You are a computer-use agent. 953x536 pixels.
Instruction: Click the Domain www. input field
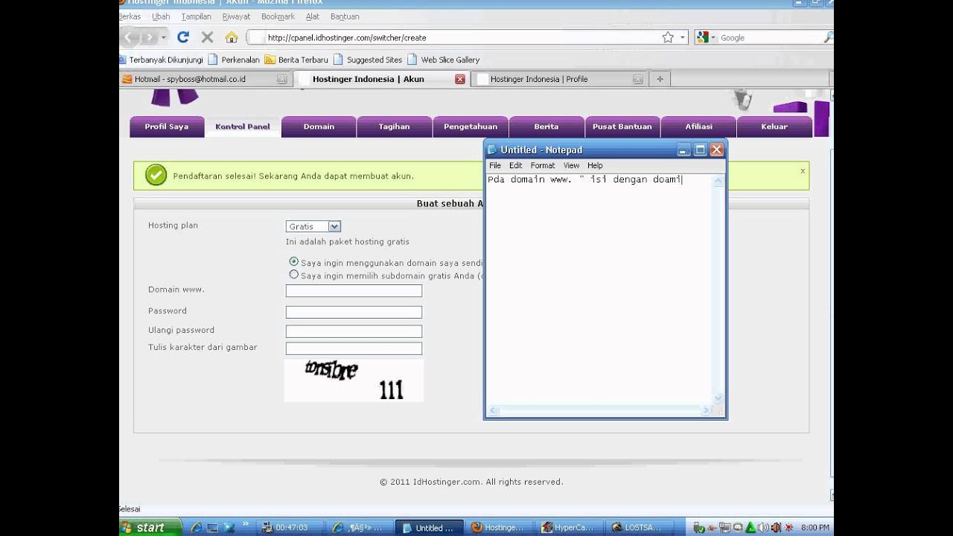click(354, 291)
